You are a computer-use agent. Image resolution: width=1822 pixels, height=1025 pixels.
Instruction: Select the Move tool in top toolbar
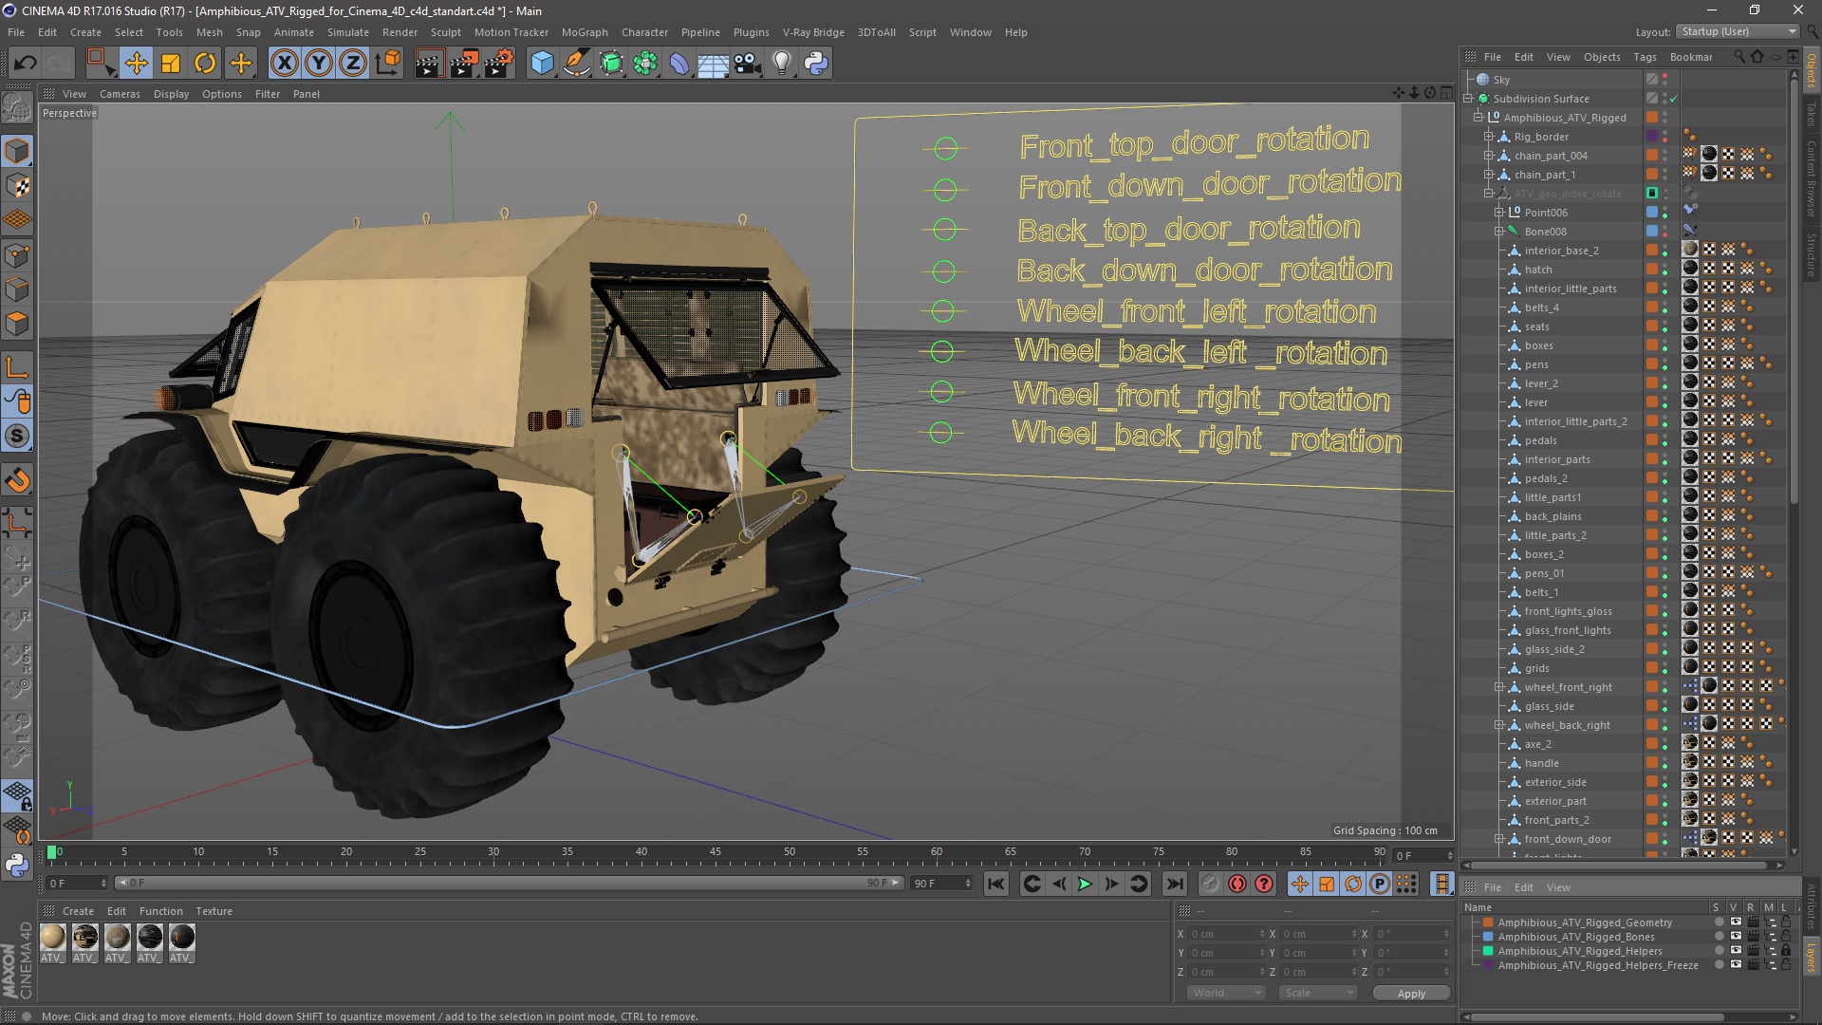[137, 64]
